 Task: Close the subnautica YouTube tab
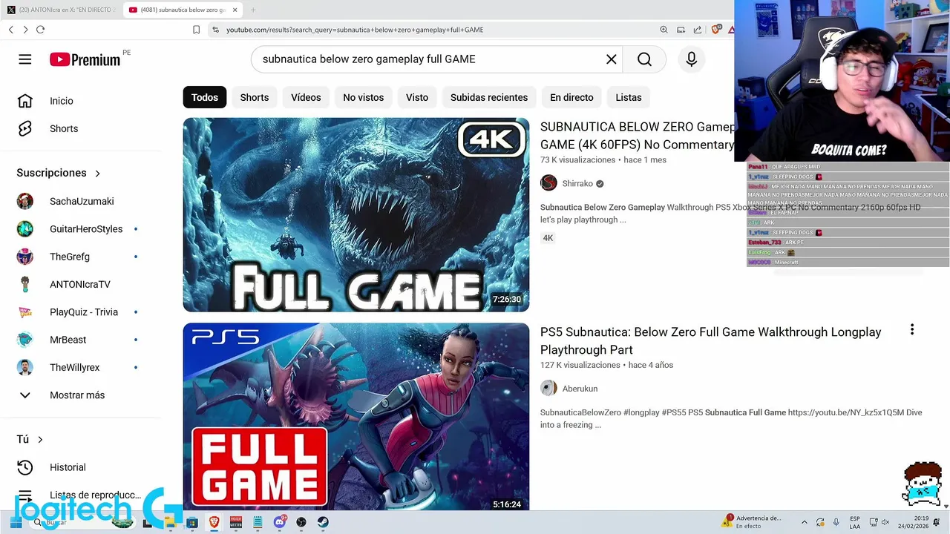[235, 10]
